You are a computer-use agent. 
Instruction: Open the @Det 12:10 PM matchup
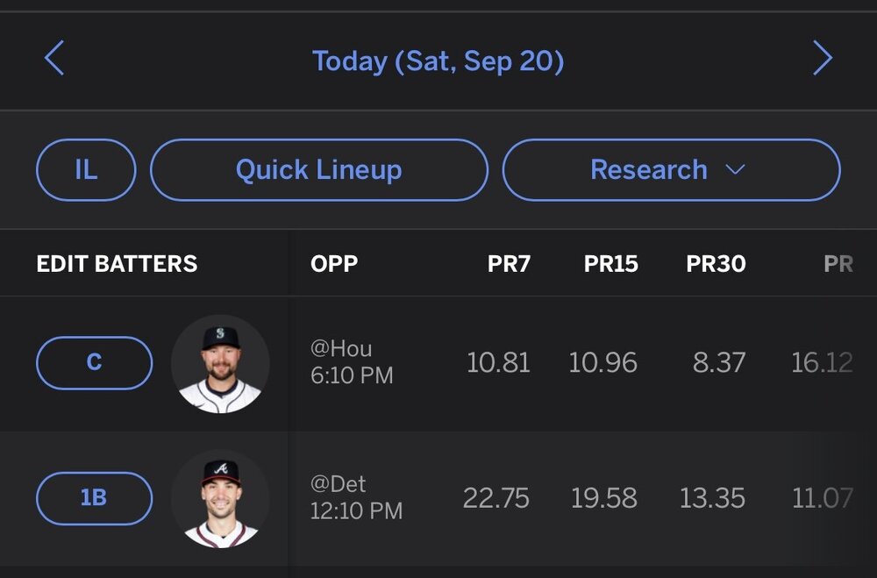pyautogui.click(x=356, y=497)
